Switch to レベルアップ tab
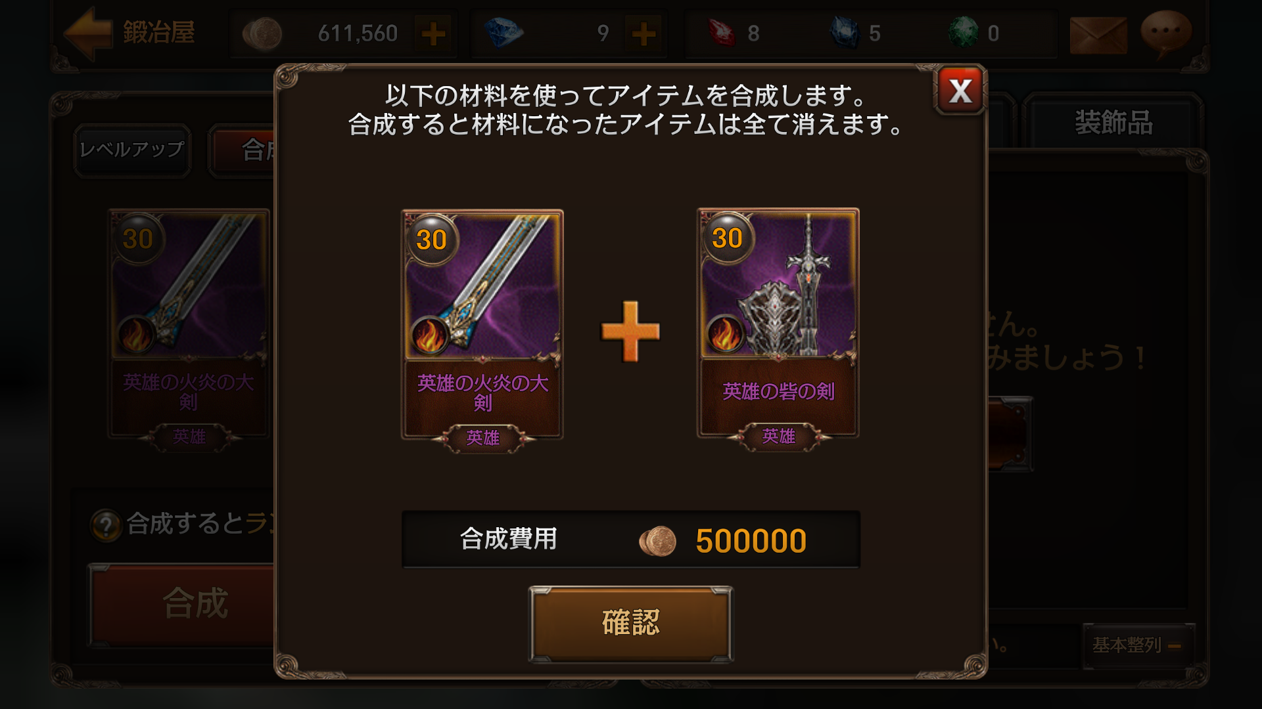The width and height of the screenshot is (1262, 709). coord(132,150)
